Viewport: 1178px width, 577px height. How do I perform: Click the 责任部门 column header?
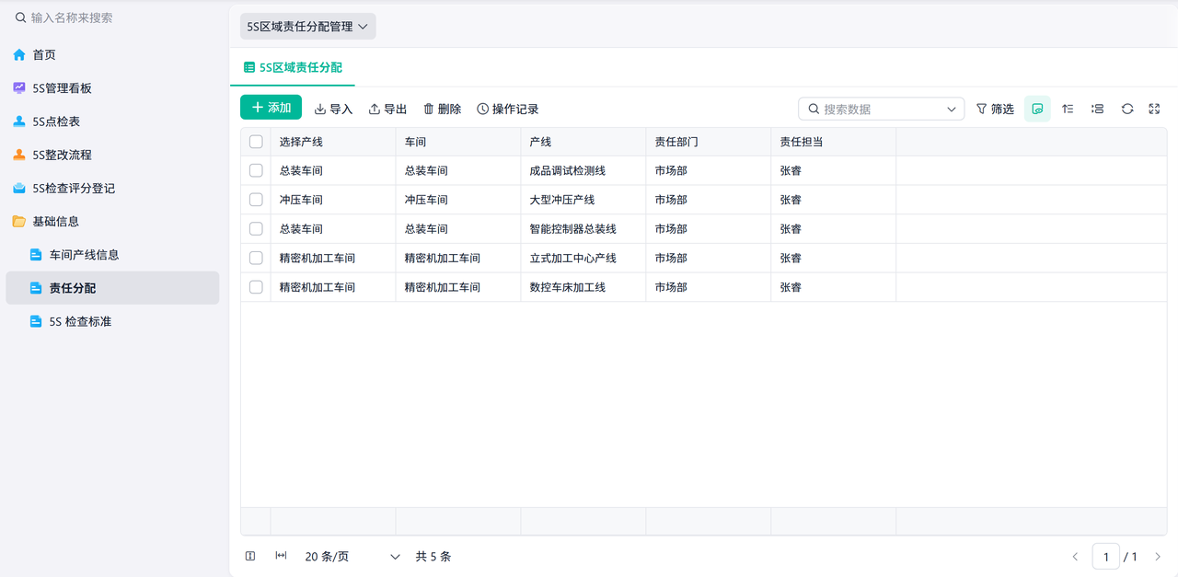[709, 142]
